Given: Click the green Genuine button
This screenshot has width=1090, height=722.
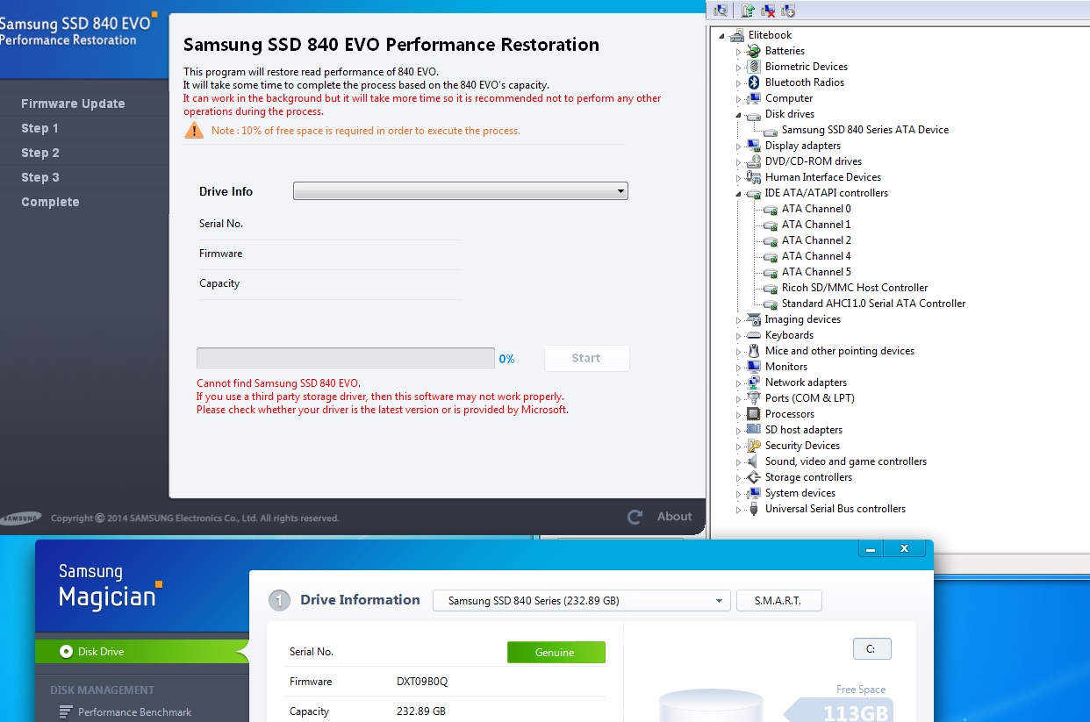Looking at the screenshot, I should coord(556,652).
